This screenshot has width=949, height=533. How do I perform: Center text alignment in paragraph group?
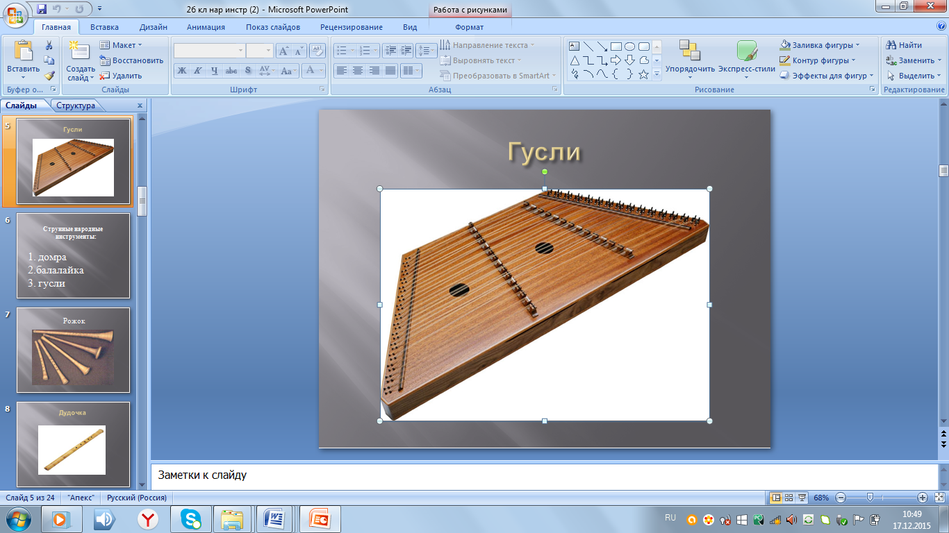pos(358,71)
